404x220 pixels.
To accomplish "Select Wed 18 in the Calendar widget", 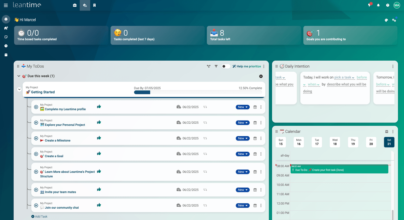I will 335,142.
